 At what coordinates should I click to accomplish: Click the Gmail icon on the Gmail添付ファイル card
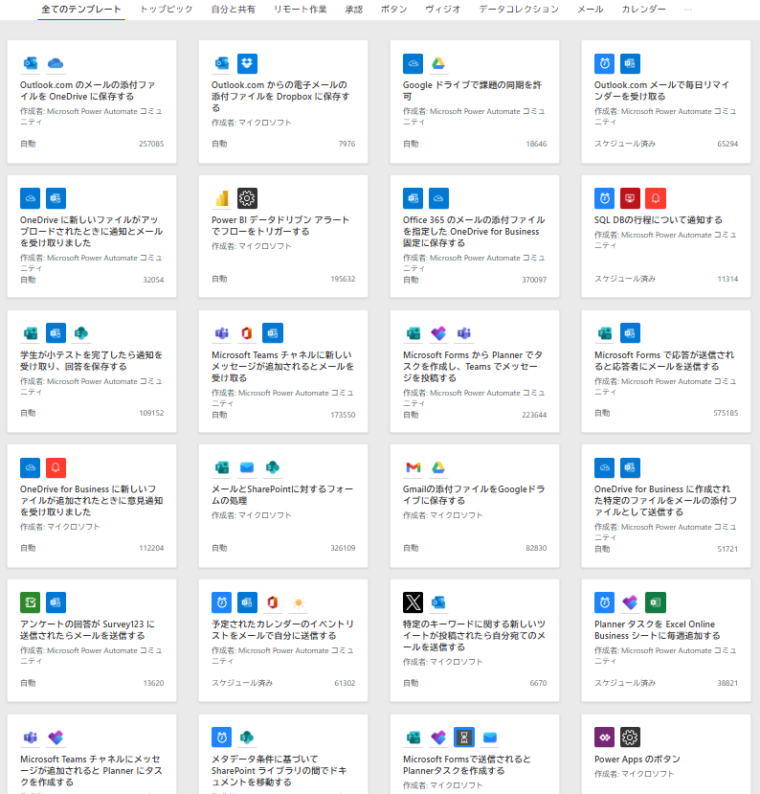(x=414, y=467)
